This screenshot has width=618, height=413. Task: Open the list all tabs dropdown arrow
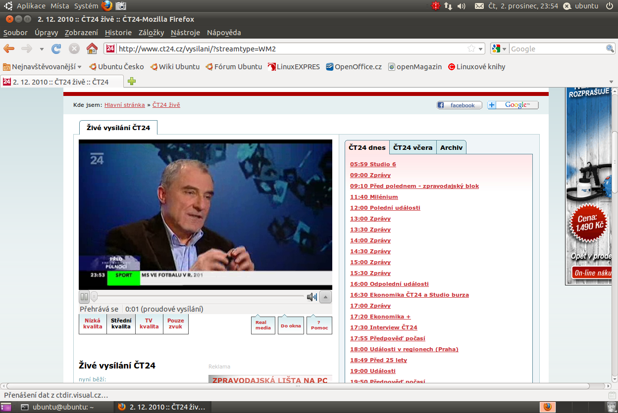tap(610, 82)
